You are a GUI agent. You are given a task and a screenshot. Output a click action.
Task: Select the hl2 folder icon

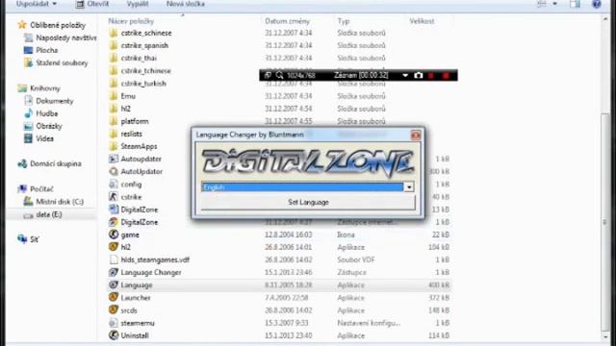pos(114,109)
